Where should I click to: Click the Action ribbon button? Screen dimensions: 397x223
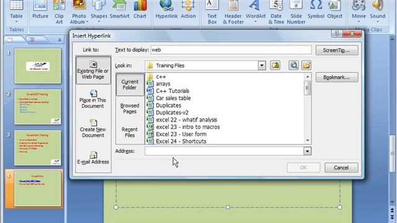[188, 10]
